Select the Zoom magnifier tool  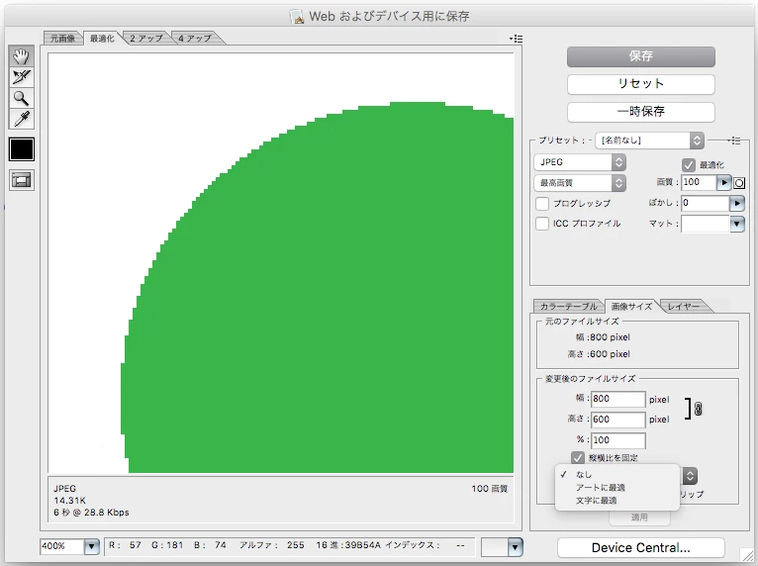click(x=21, y=98)
